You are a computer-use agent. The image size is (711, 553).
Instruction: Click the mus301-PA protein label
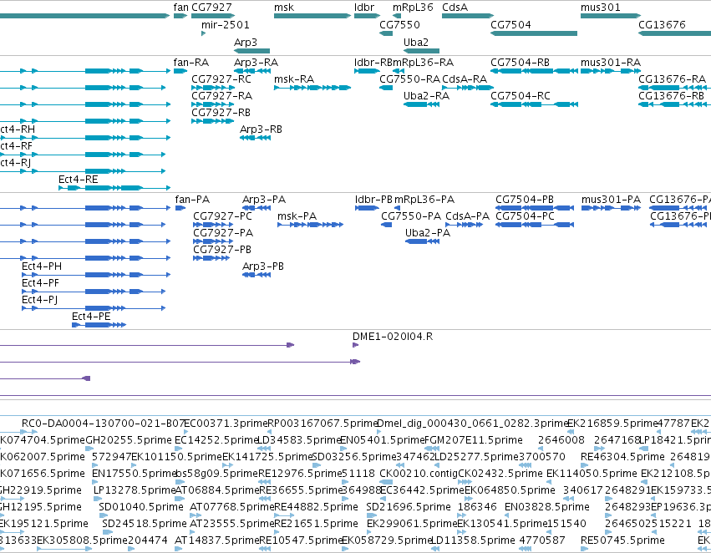click(612, 200)
